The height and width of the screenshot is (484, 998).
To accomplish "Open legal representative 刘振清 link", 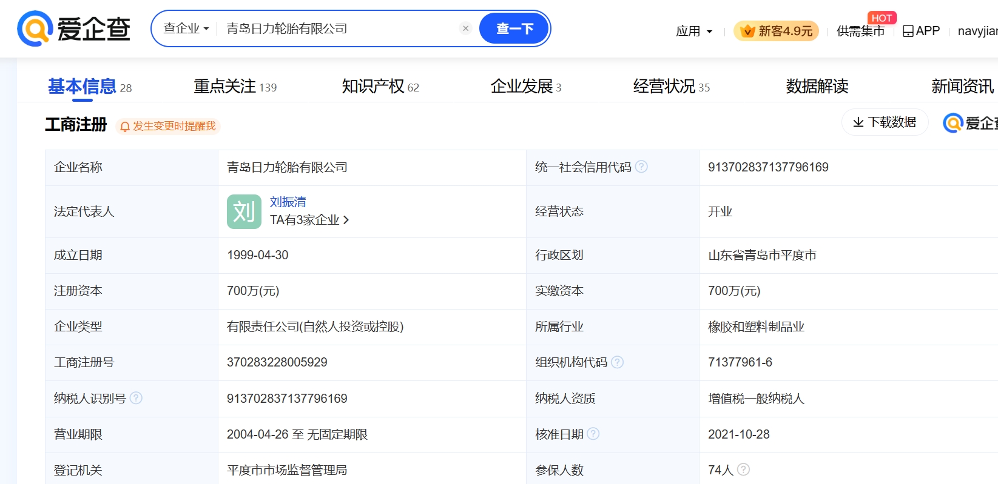I will point(288,202).
